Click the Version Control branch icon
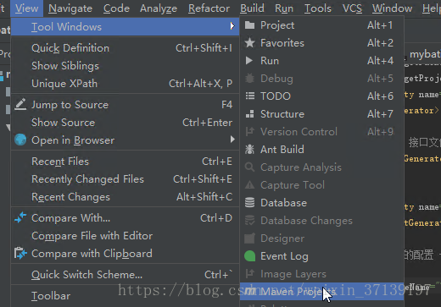Image resolution: width=441 pixels, height=307 pixels. coord(250,132)
